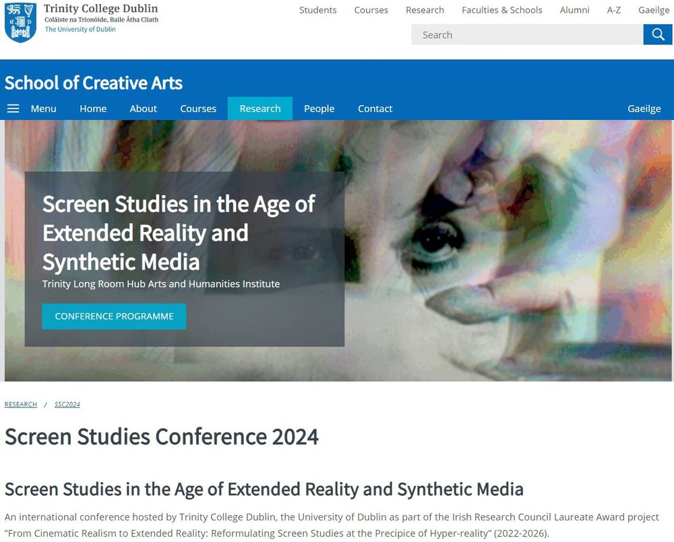Viewport: 674px width, 542px height.
Task: Click the hero title 'Screen Studies in the Age of'
Action: tap(179, 204)
